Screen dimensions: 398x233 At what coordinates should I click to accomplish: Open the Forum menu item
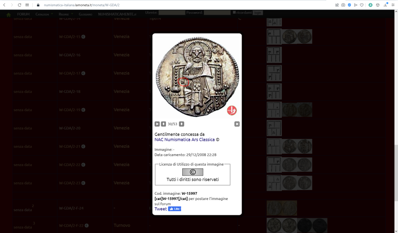click(x=23, y=14)
